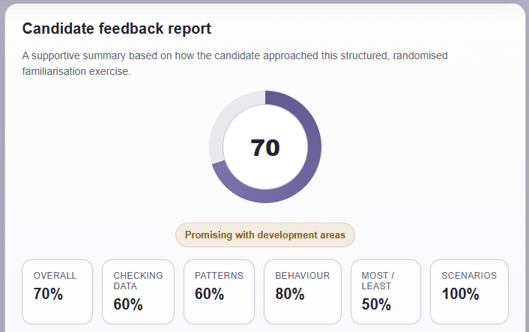Click the Behaviour 80% value
The height and width of the screenshot is (332, 529).
click(290, 295)
